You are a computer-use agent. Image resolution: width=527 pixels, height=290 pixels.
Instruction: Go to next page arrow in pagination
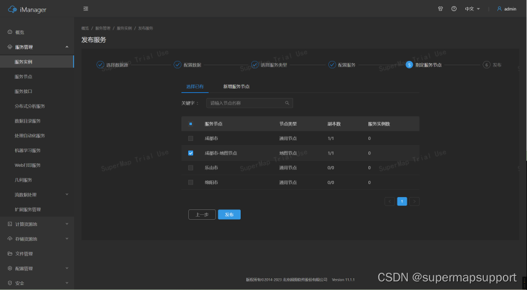(x=415, y=201)
